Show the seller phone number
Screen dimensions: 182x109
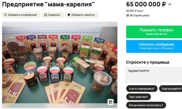[154, 32]
